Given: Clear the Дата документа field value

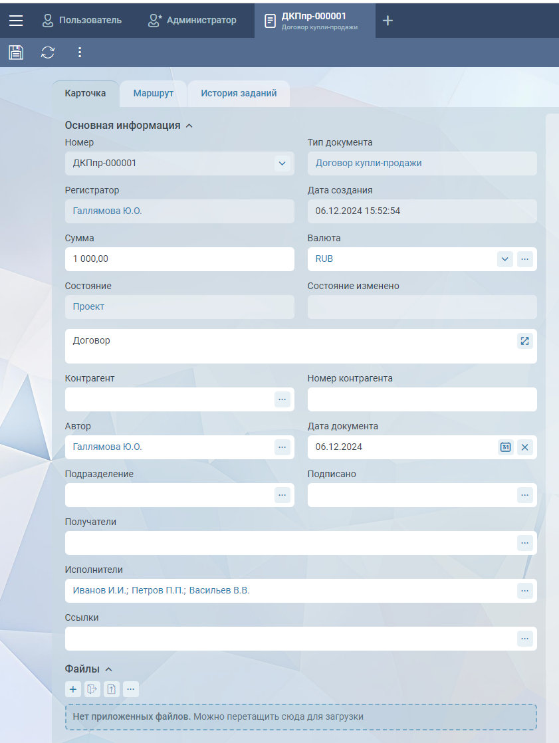Looking at the screenshot, I should click(x=525, y=447).
